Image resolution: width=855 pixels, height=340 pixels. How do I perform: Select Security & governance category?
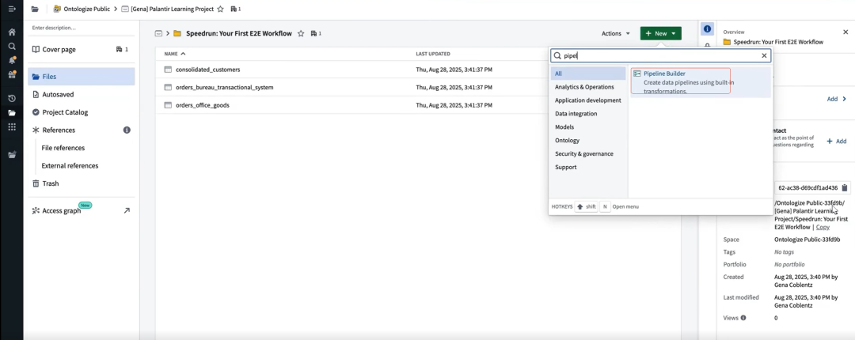click(x=588, y=153)
